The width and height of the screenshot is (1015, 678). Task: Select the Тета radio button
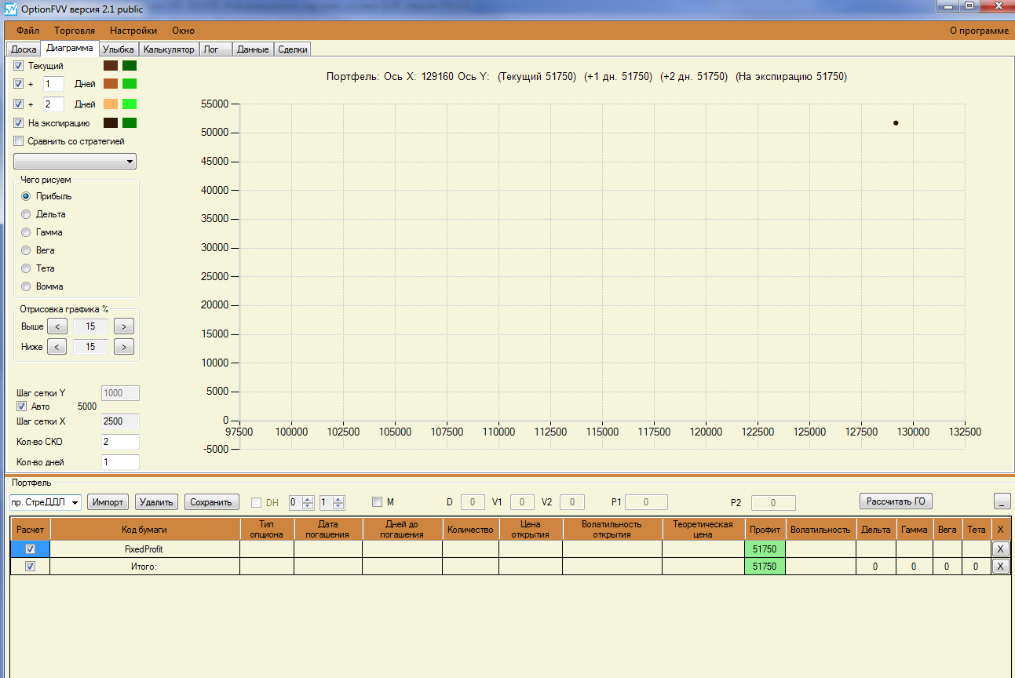tap(26, 268)
